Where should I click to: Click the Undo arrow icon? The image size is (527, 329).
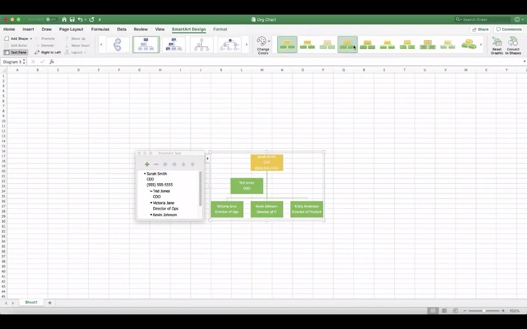click(80, 20)
